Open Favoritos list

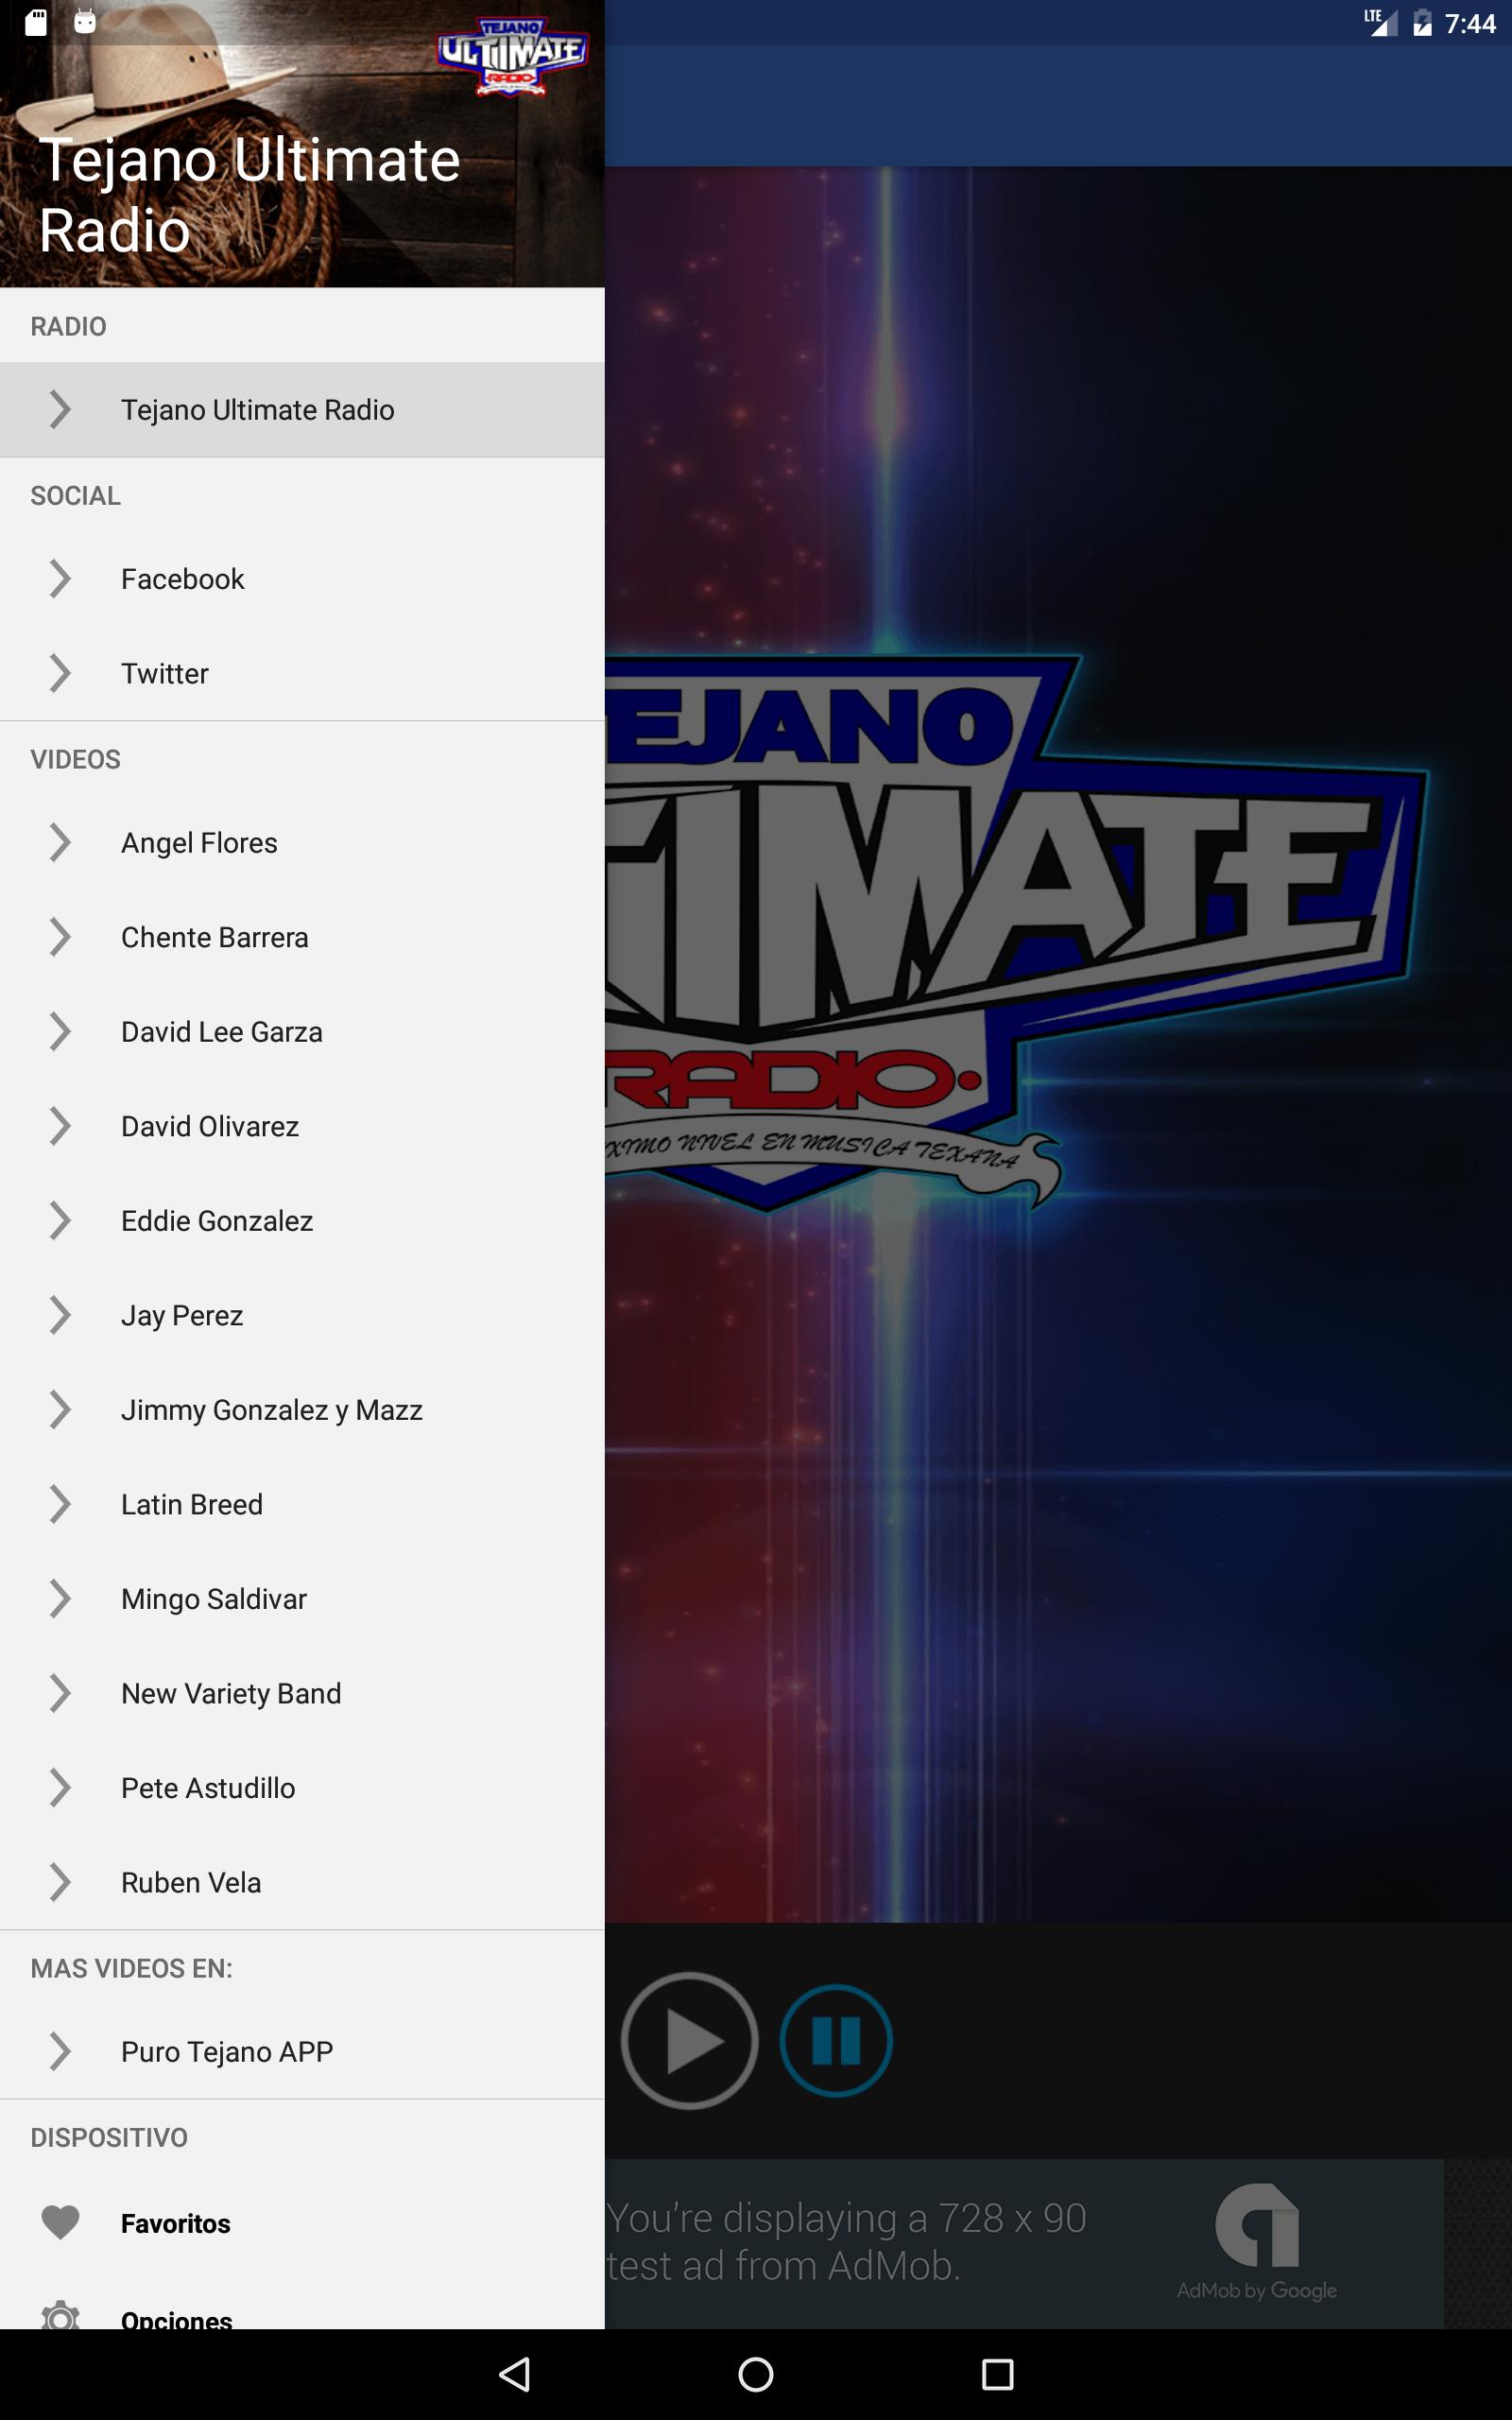(302, 2223)
